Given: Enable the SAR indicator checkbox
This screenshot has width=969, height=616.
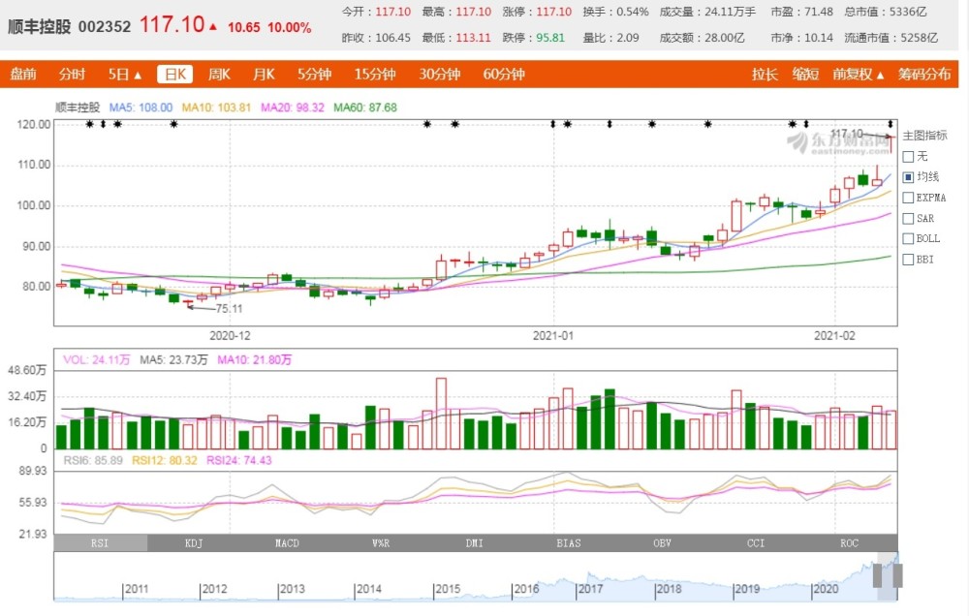Looking at the screenshot, I should [x=909, y=218].
